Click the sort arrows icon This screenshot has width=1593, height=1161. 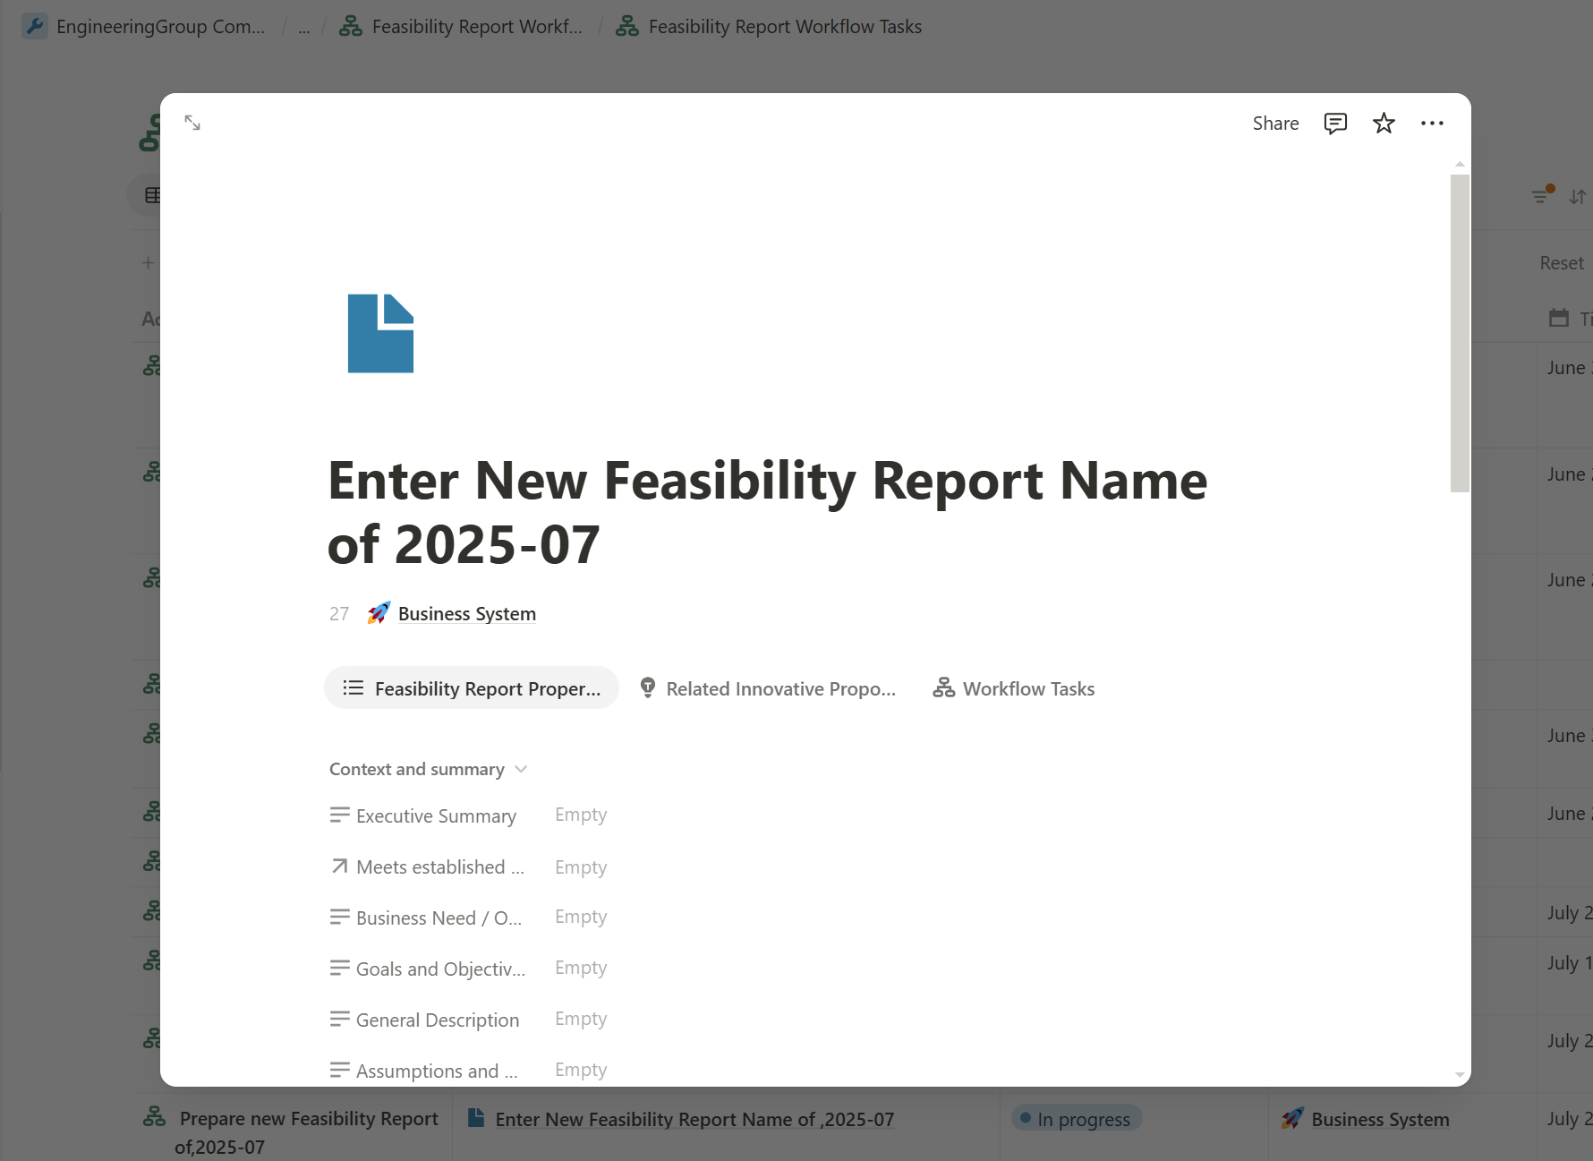(1577, 196)
